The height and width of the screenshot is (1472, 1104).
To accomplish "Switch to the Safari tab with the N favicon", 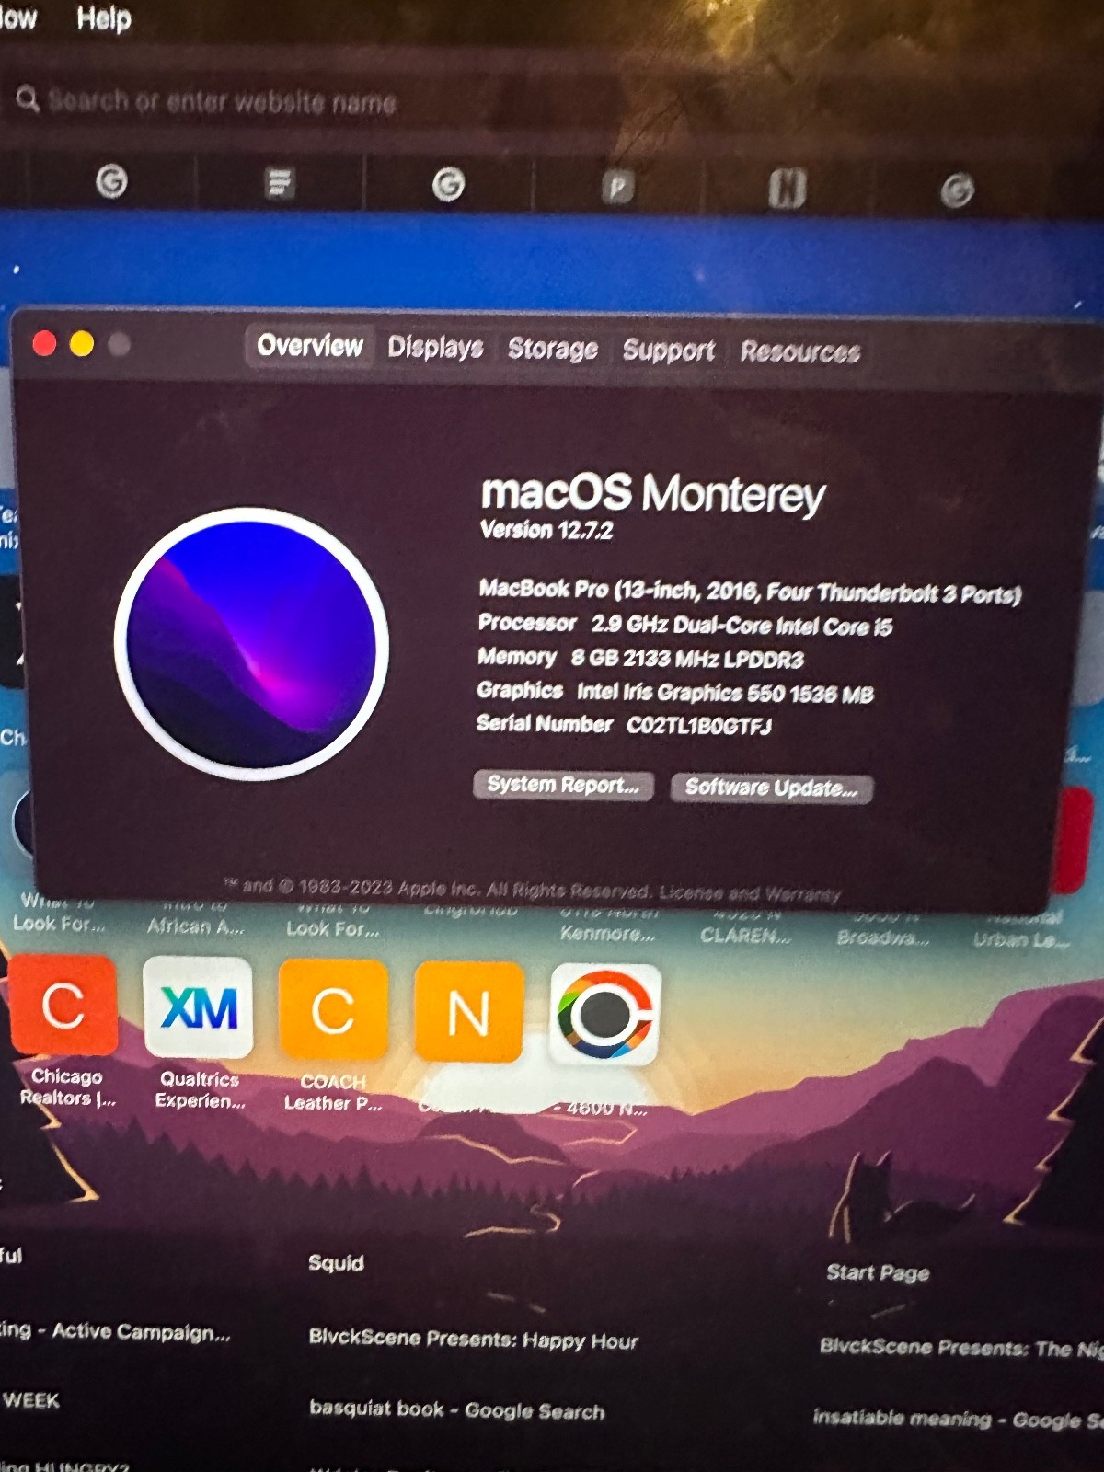I will point(787,188).
